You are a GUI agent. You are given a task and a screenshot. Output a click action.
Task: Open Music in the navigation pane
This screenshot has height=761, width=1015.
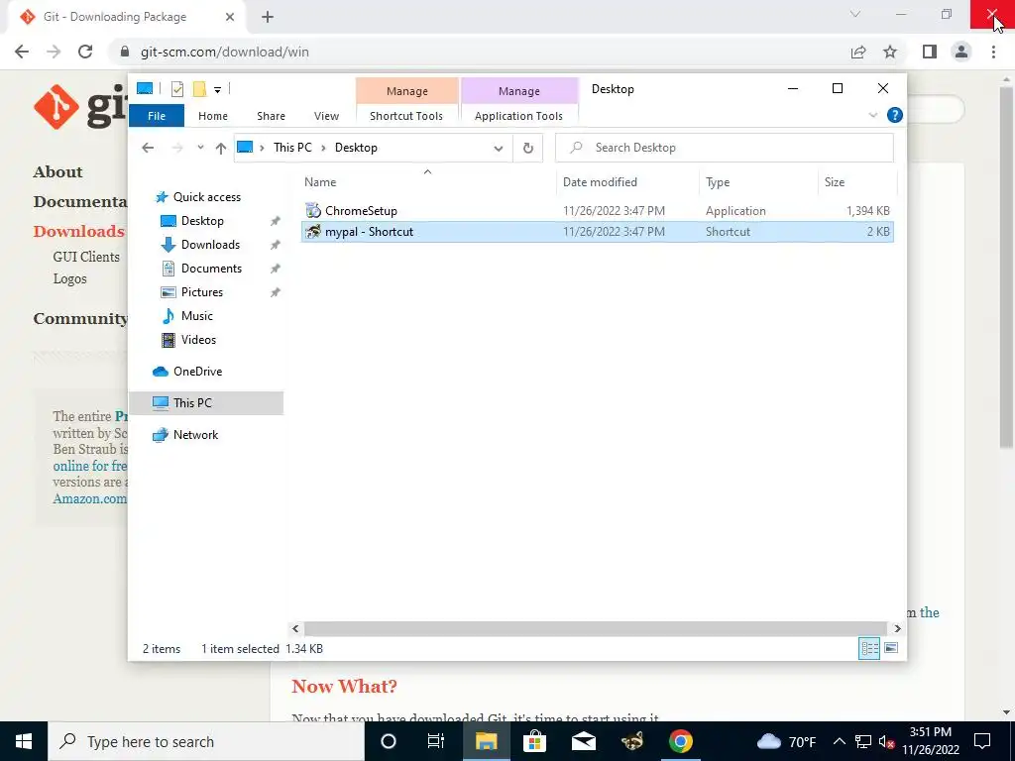pyautogui.click(x=197, y=316)
